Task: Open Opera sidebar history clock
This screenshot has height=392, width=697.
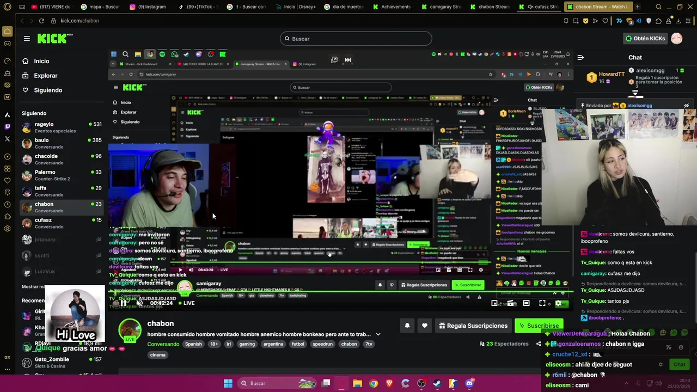Action: tap(7, 205)
